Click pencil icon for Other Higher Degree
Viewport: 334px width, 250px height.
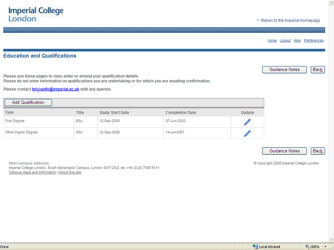pyautogui.click(x=247, y=133)
